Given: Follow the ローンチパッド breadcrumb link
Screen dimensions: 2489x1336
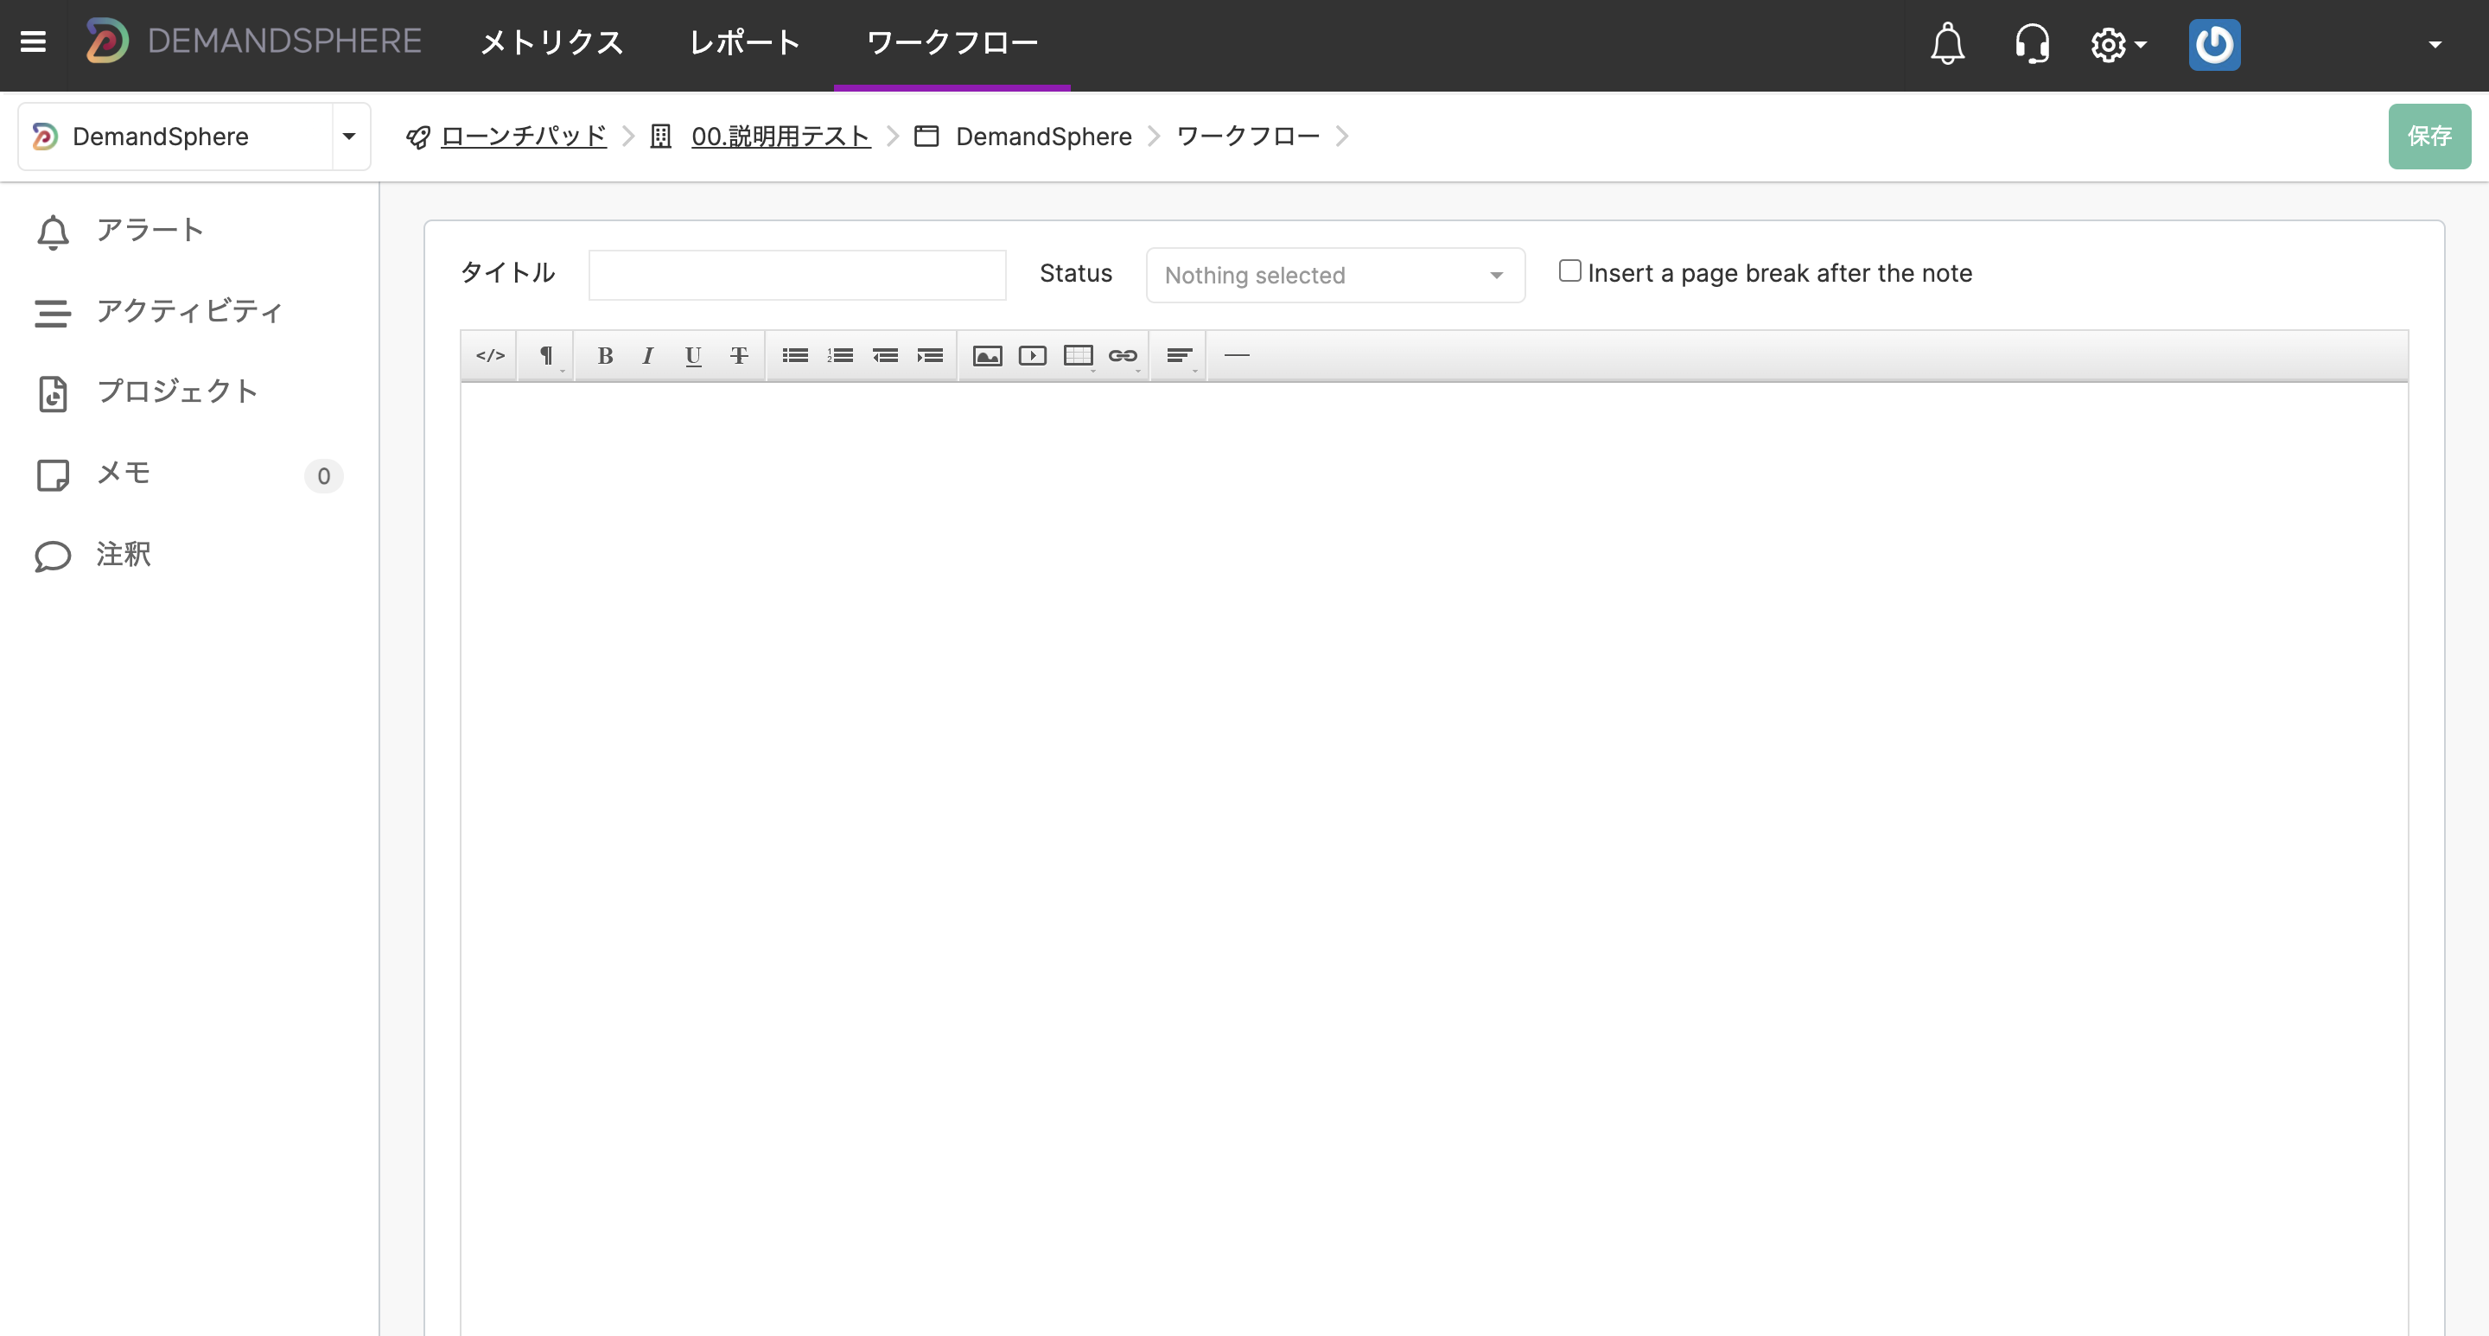Looking at the screenshot, I should (524, 137).
